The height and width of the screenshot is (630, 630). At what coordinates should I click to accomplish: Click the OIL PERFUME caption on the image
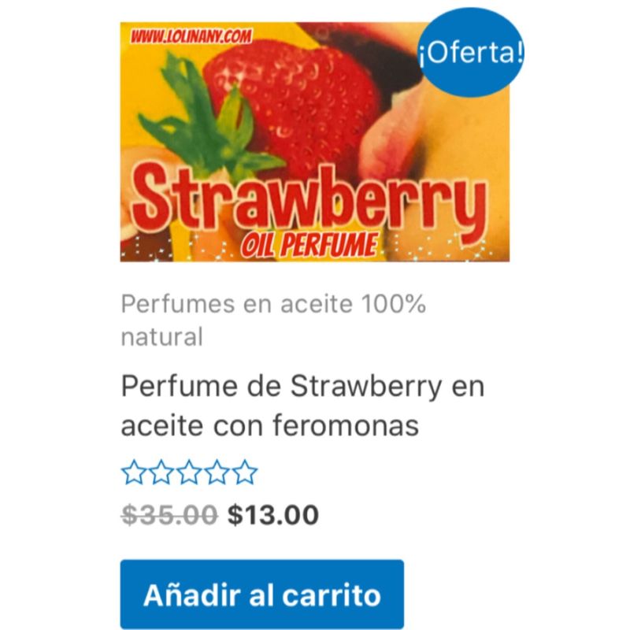point(309,244)
